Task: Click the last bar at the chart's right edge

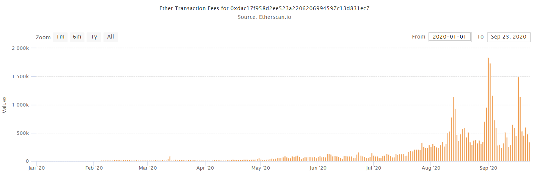Action: tap(529, 152)
